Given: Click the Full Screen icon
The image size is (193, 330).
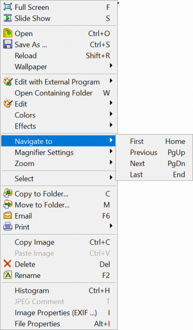Looking at the screenshot, I should tap(8, 7).
